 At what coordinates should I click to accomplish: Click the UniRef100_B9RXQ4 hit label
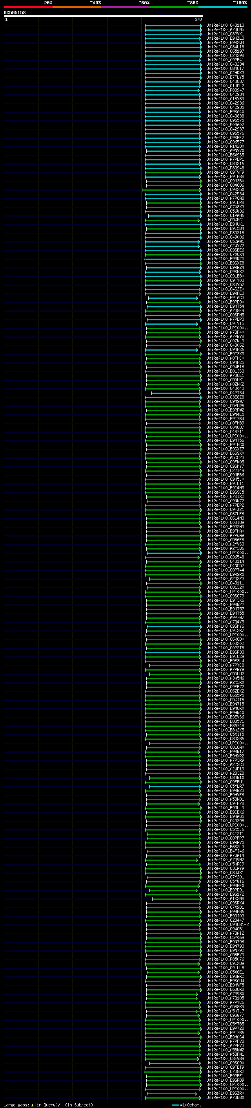point(225,42)
